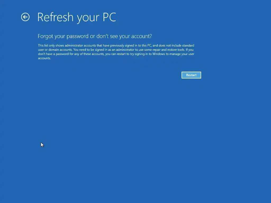271x203 pixels.
Task: Go back using the circled arrow icon
Action: (25, 17)
